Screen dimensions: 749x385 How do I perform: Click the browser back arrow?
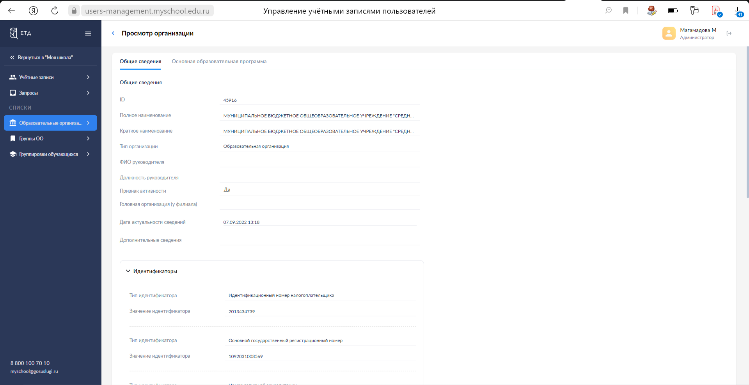point(12,11)
